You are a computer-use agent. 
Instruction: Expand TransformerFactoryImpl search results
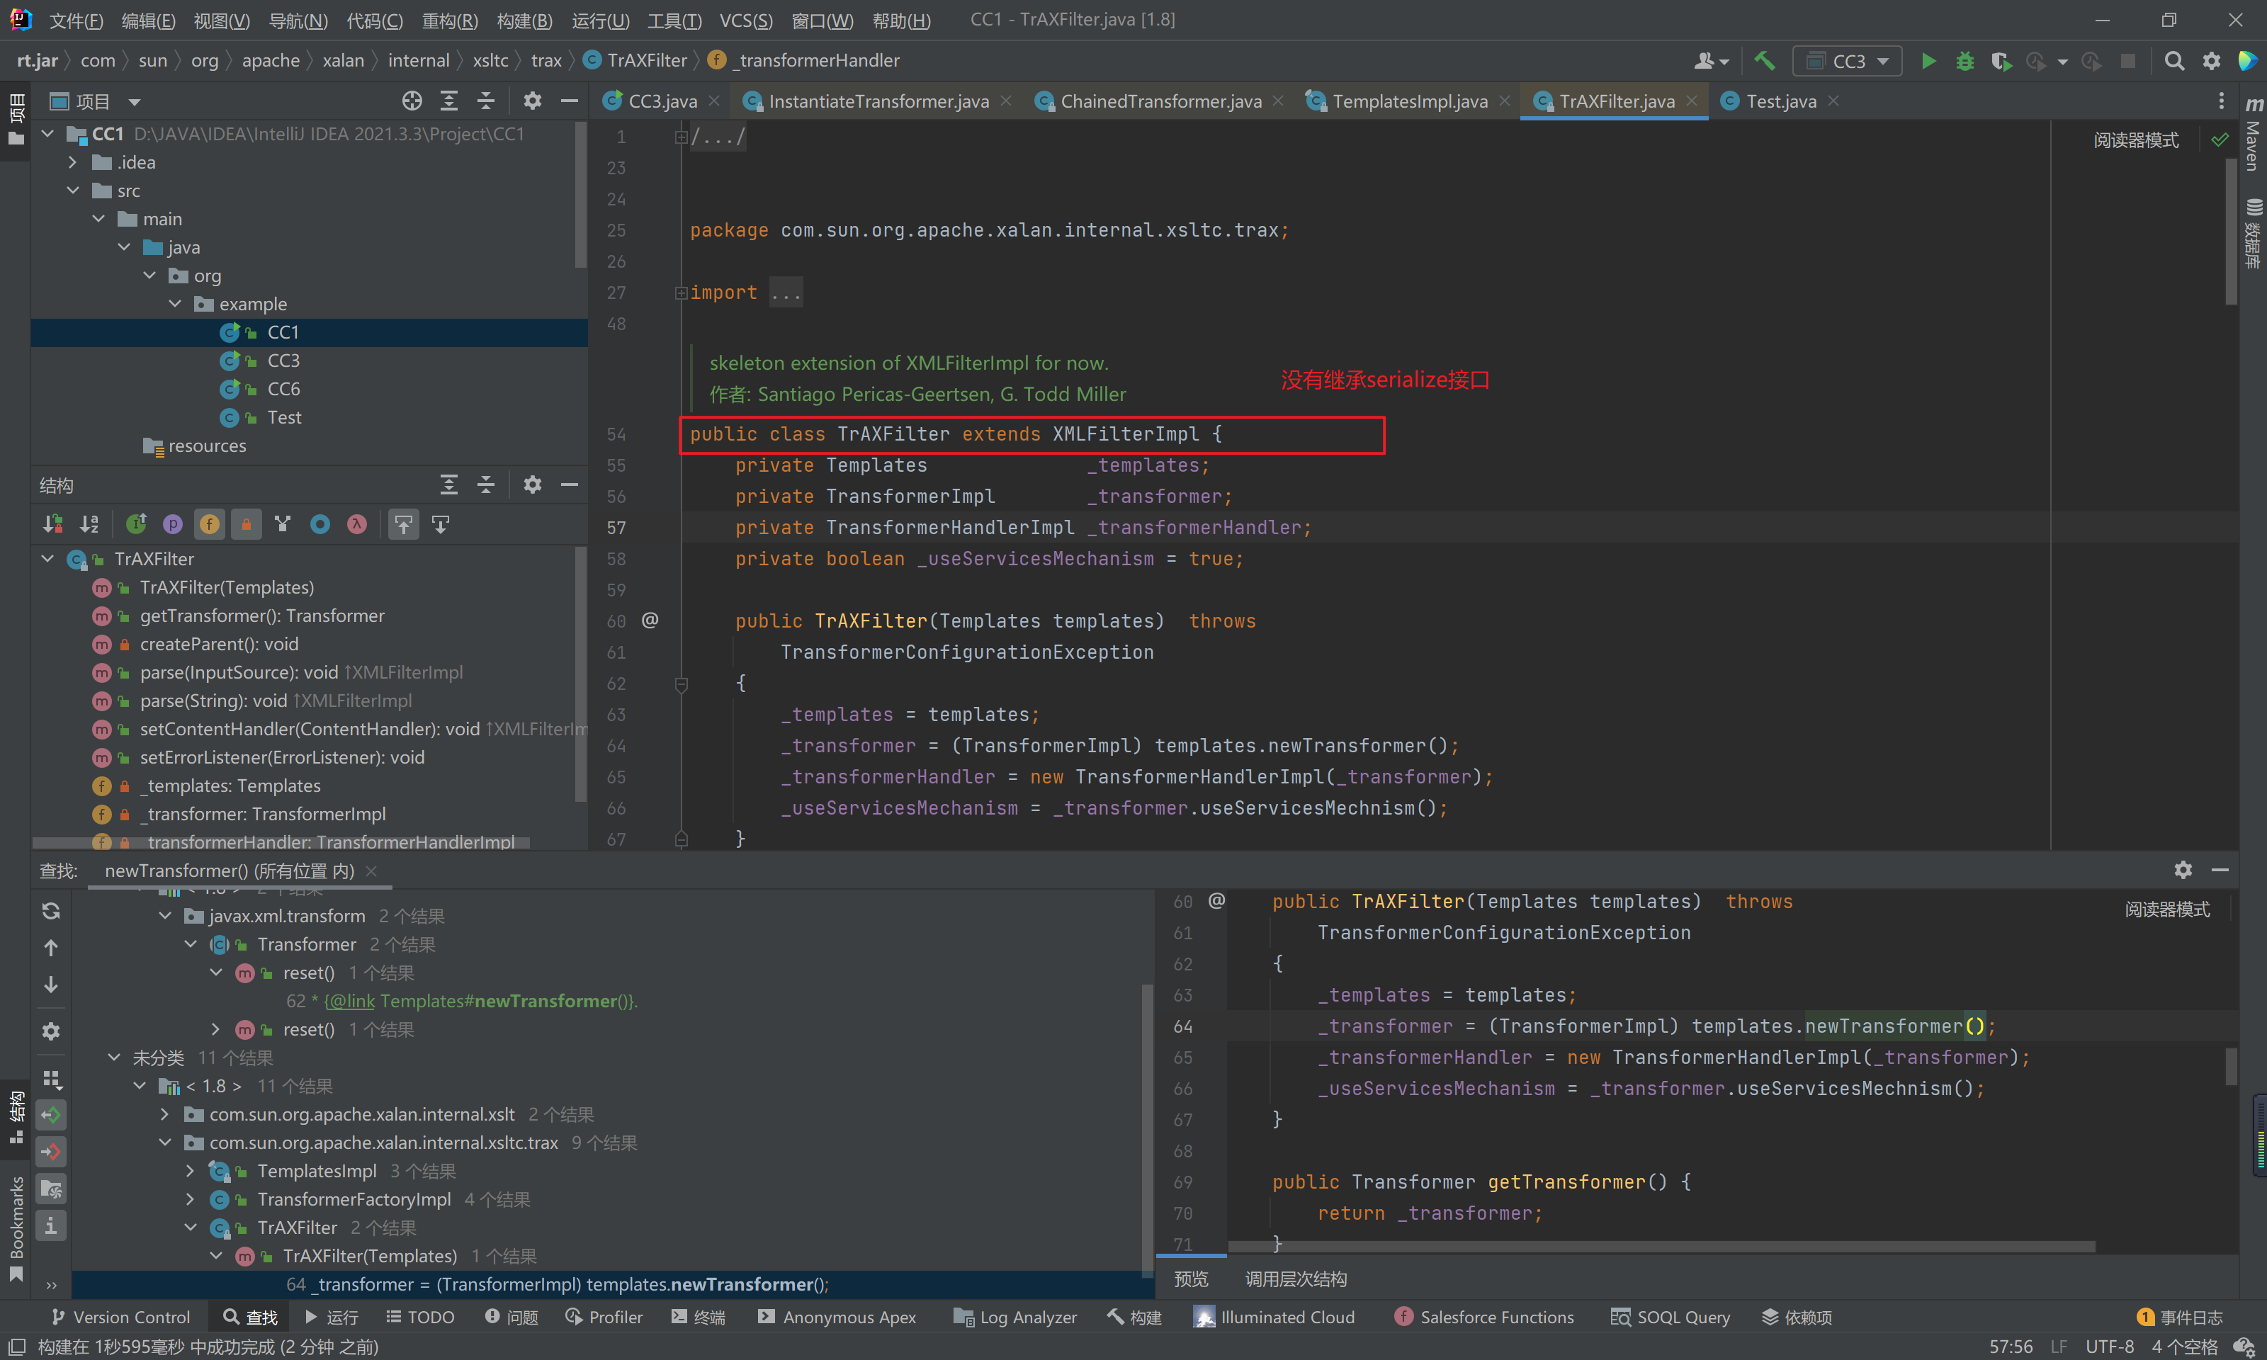pos(190,1200)
